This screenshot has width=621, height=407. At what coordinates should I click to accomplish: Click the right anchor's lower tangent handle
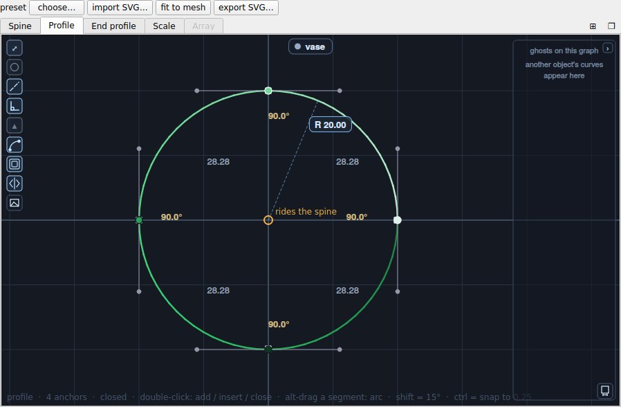398,291
